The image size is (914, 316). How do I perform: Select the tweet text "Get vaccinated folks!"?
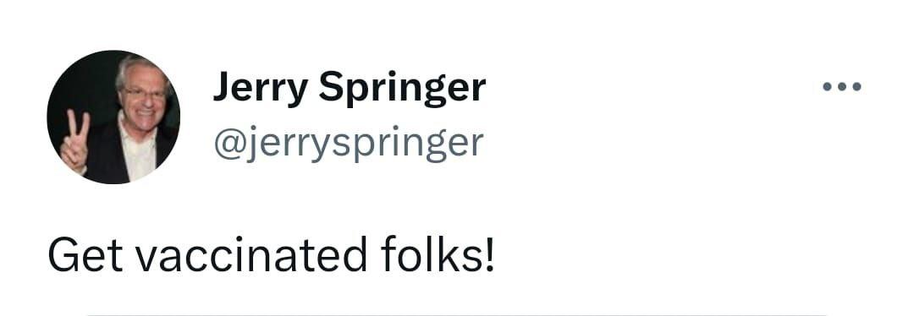point(271,255)
